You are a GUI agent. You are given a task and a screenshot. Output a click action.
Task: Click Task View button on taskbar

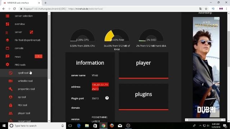coord(70,126)
